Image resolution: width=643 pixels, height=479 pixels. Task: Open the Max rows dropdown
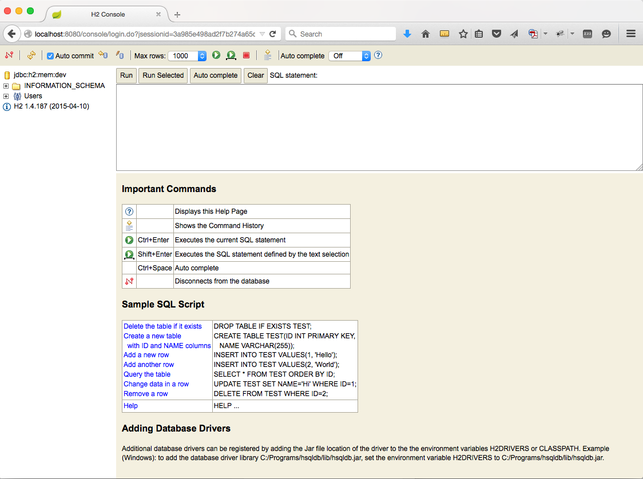tap(187, 56)
